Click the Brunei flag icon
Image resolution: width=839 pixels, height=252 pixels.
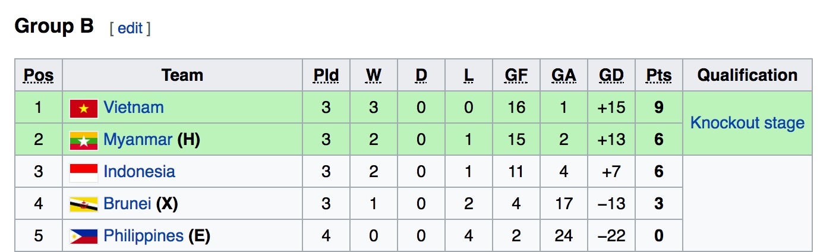click(83, 204)
